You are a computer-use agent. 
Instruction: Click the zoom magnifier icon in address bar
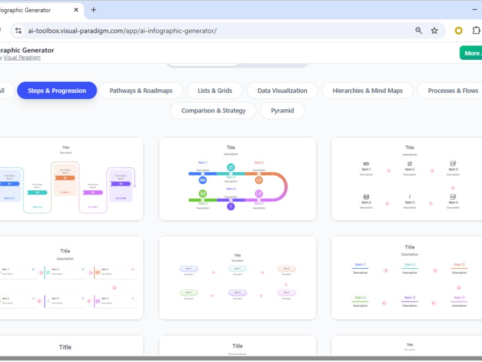418,31
